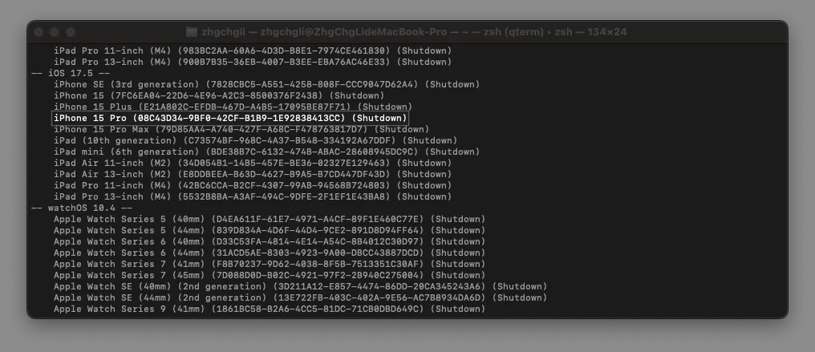Select the iPad mini (6th generation) entry

[255, 152]
